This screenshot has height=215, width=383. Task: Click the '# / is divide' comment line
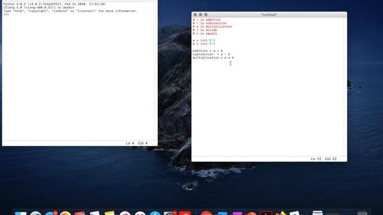[x=205, y=30]
